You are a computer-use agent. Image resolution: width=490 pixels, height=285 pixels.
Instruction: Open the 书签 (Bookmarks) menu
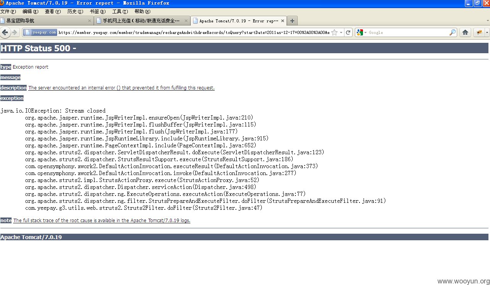click(x=97, y=12)
